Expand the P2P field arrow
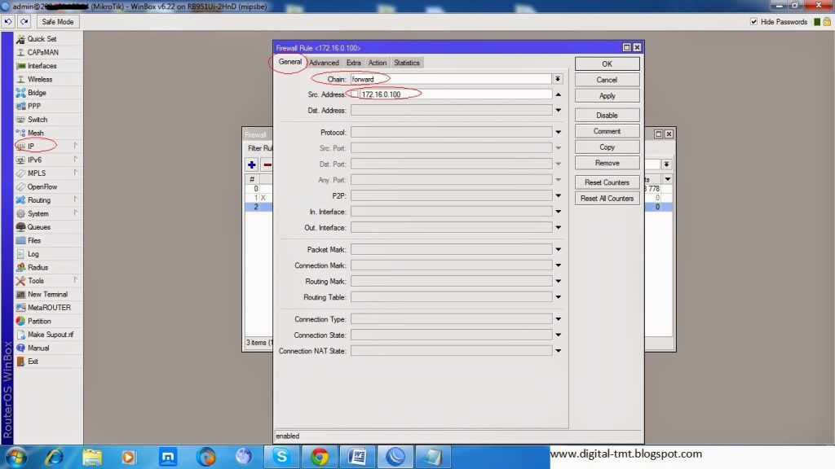The height and width of the screenshot is (469, 835). (x=558, y=195)
